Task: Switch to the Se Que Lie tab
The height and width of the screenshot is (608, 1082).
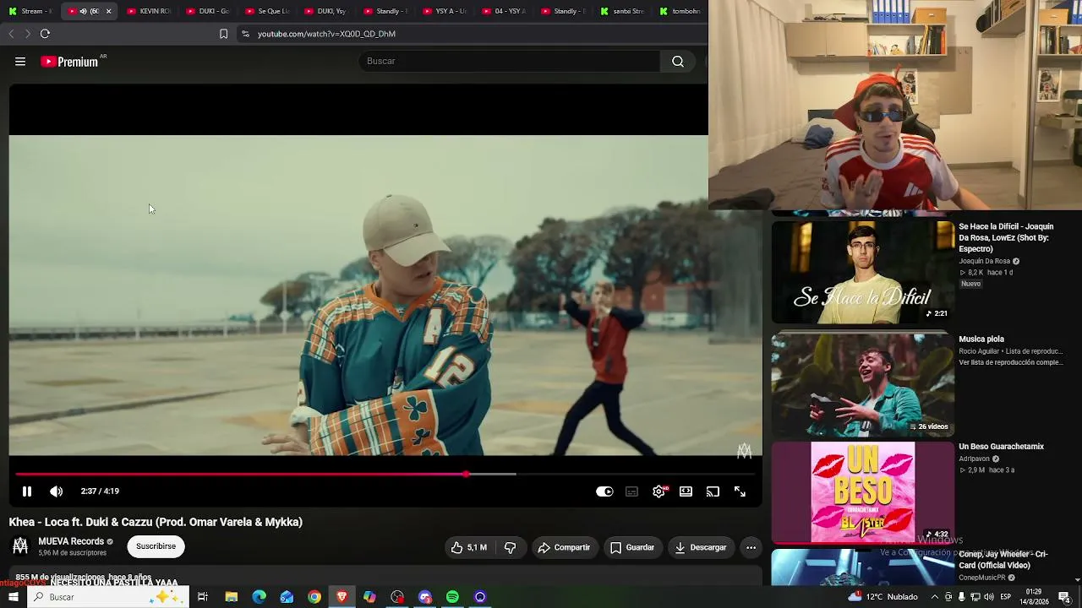Action: 266,11
